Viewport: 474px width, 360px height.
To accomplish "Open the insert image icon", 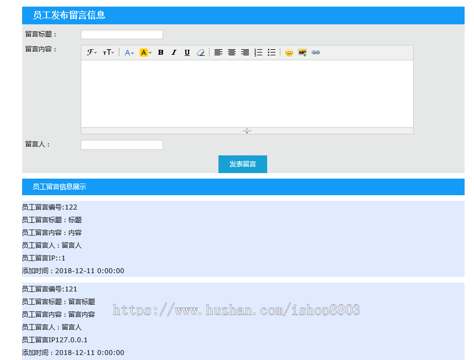I will point(302,52).
